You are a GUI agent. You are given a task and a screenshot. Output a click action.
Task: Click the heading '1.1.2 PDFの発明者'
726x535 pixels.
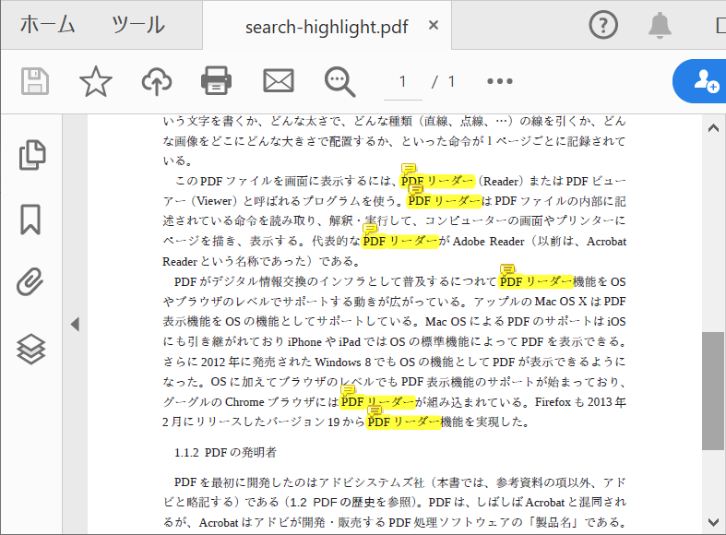pyautogui.click(x=225, y=452)
